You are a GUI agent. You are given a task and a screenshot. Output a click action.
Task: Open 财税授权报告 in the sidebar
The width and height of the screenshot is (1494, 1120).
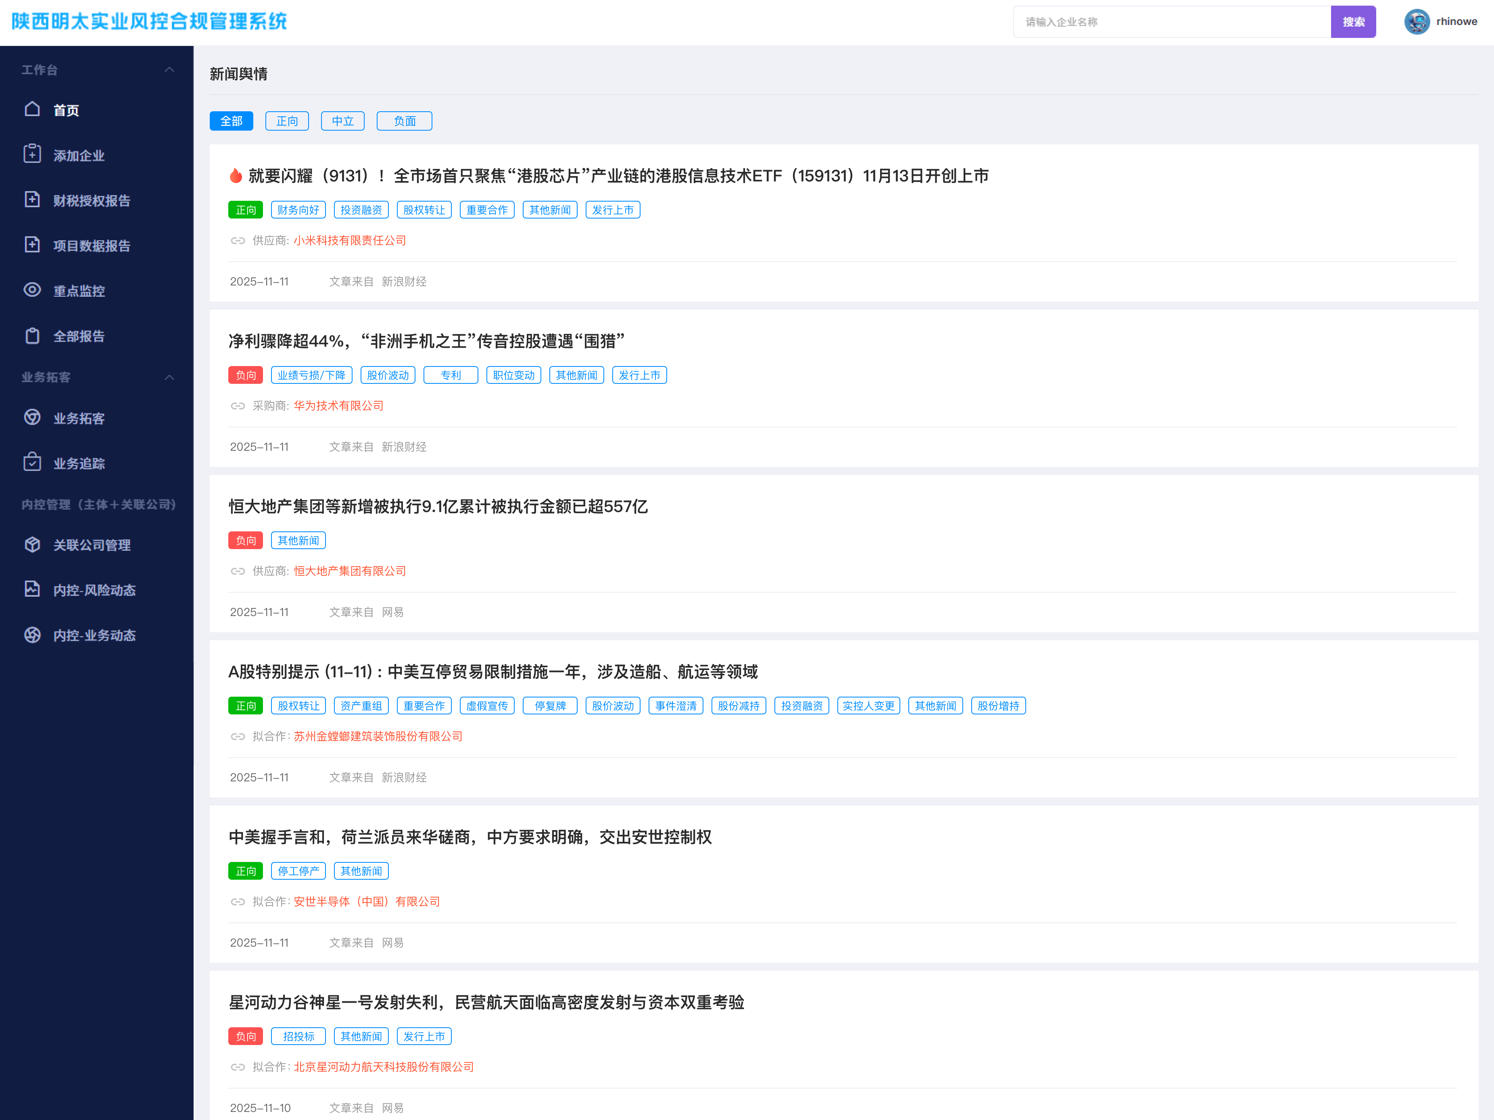(92, 200)
